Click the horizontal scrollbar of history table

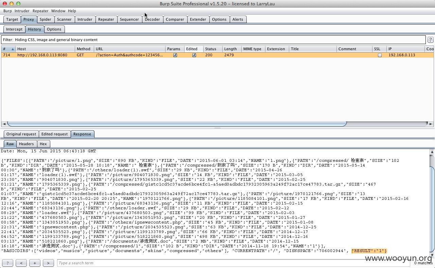tap(177, 124)
